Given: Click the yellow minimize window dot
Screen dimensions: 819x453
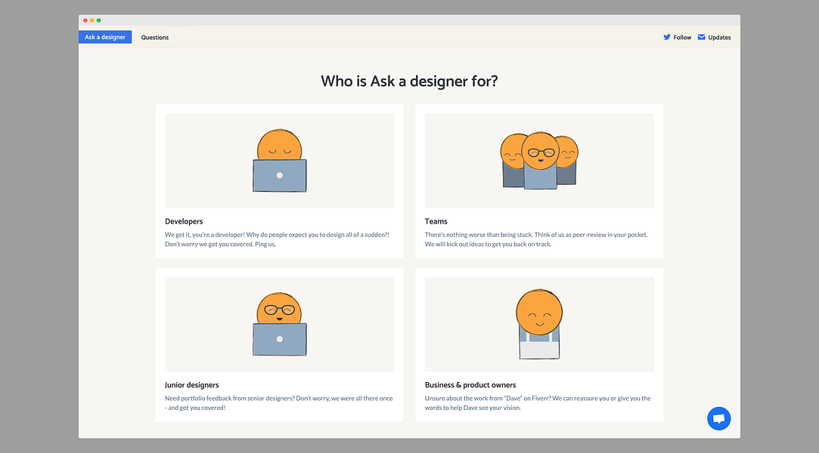Looking at the screenshot, I should coord(92,20).
